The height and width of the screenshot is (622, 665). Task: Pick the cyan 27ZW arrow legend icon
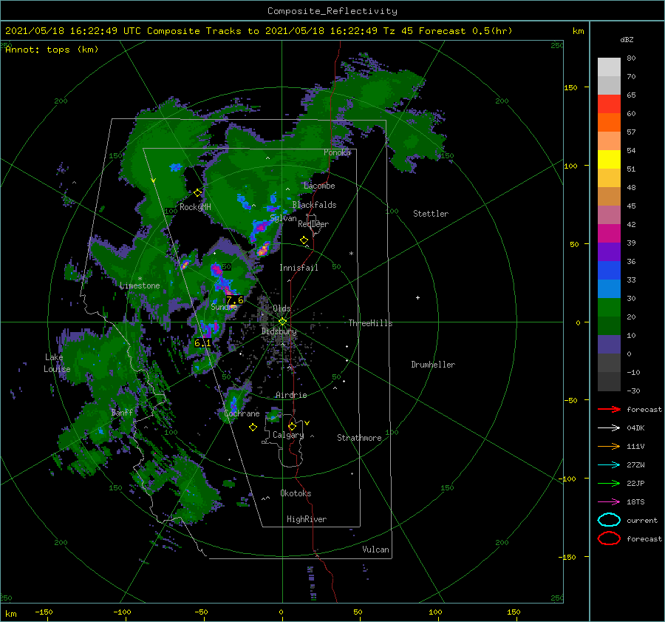609,465
